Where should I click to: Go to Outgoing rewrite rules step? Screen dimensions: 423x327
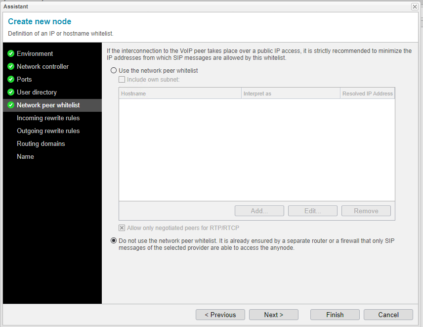point(48,131)
